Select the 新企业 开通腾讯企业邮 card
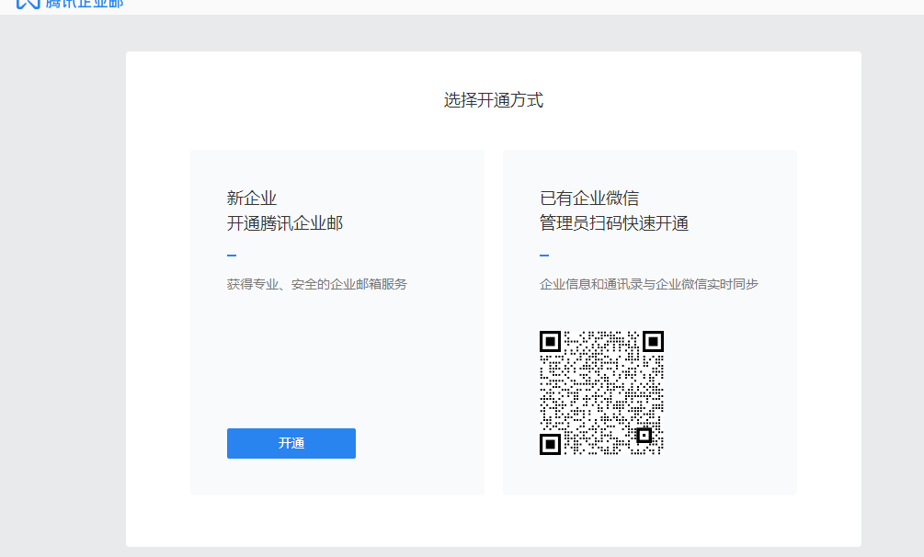 pos(337,322)
